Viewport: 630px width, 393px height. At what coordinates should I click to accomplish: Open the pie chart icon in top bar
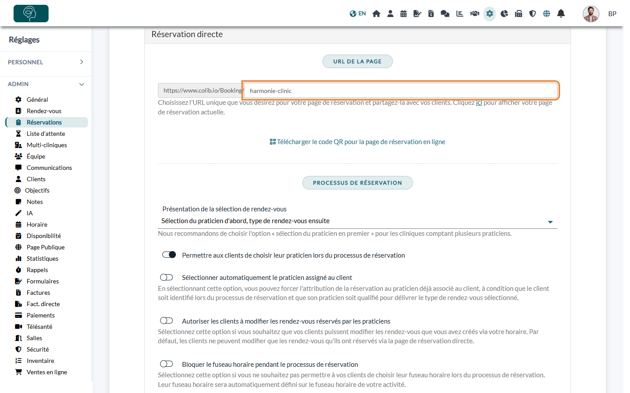click(x=504, y=14)
